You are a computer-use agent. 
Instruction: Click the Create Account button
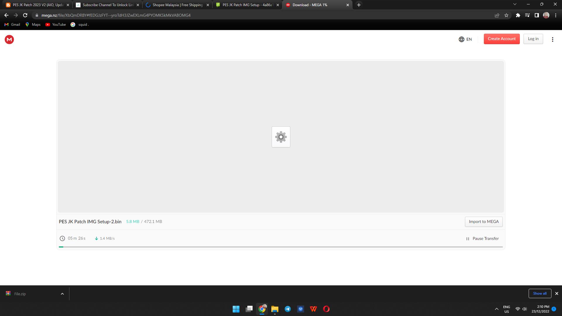tap(501, 39)
